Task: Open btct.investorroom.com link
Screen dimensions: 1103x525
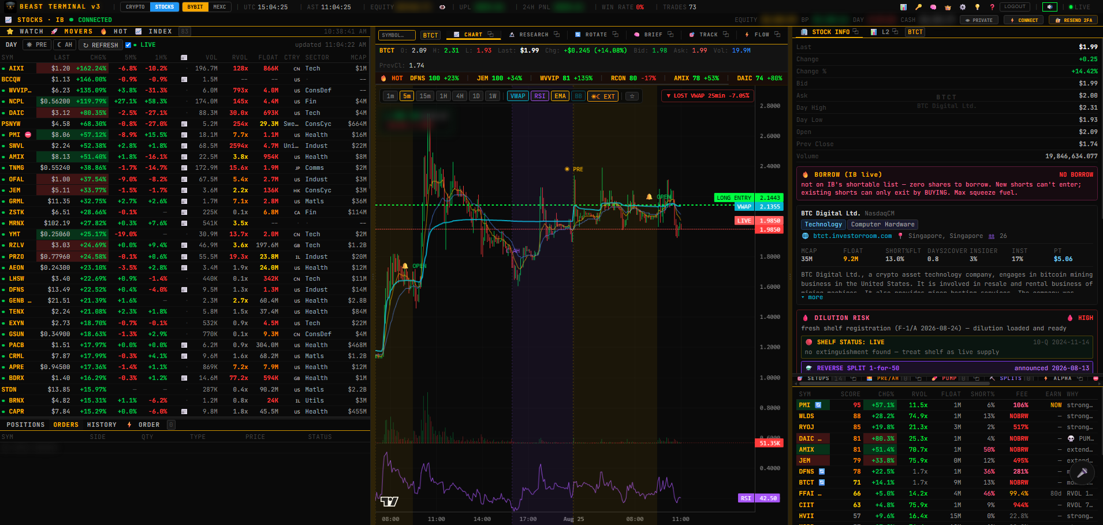Action: (x=852, y=236)
